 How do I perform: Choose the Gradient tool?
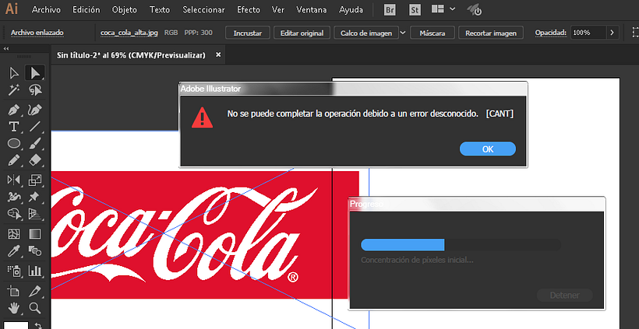pos(35,234)
